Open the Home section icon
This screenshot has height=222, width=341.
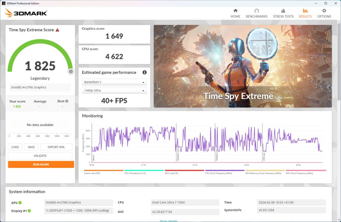(x=235, y=11)
